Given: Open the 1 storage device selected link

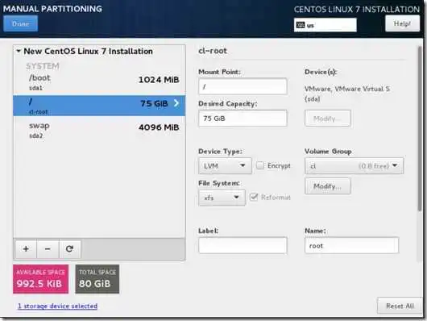Looking at the screenshot, I should click(x=57, y=306).
